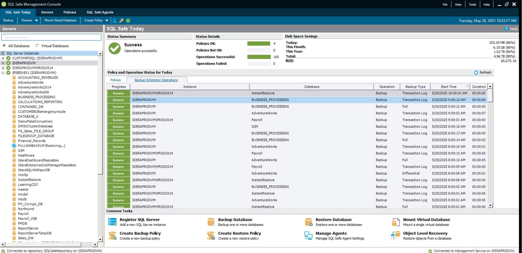Switch to the Policies main tab
The height and width of the screenshot is (253, 522).
click(x=70, y=12)
